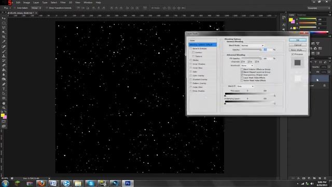
Task: Enable the Drop Shadow checkbox
Action: click(x=191, y=91)
